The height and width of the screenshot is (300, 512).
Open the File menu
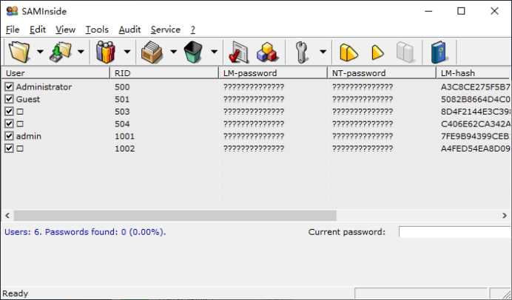point(13,30)
